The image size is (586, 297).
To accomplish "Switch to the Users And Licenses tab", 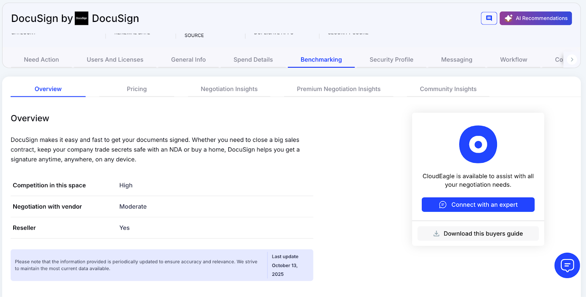I will [x=115, y=60].
